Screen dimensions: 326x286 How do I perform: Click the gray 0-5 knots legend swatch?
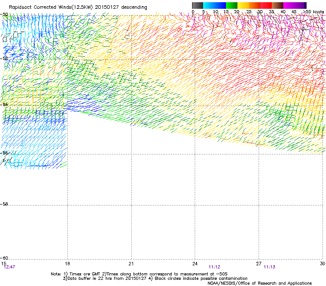coord(197,5)
